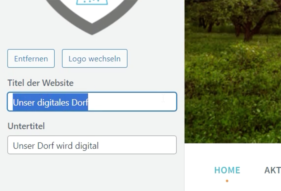Select the Untertitel text field
This screenshot has height=191, width=281.
(x=92, y=145)
